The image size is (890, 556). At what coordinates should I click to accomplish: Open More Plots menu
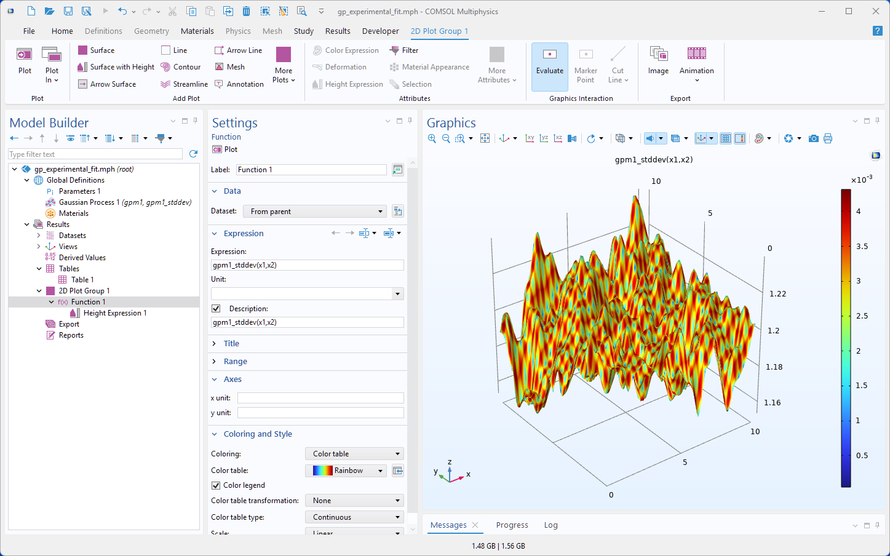coord(284,65)
